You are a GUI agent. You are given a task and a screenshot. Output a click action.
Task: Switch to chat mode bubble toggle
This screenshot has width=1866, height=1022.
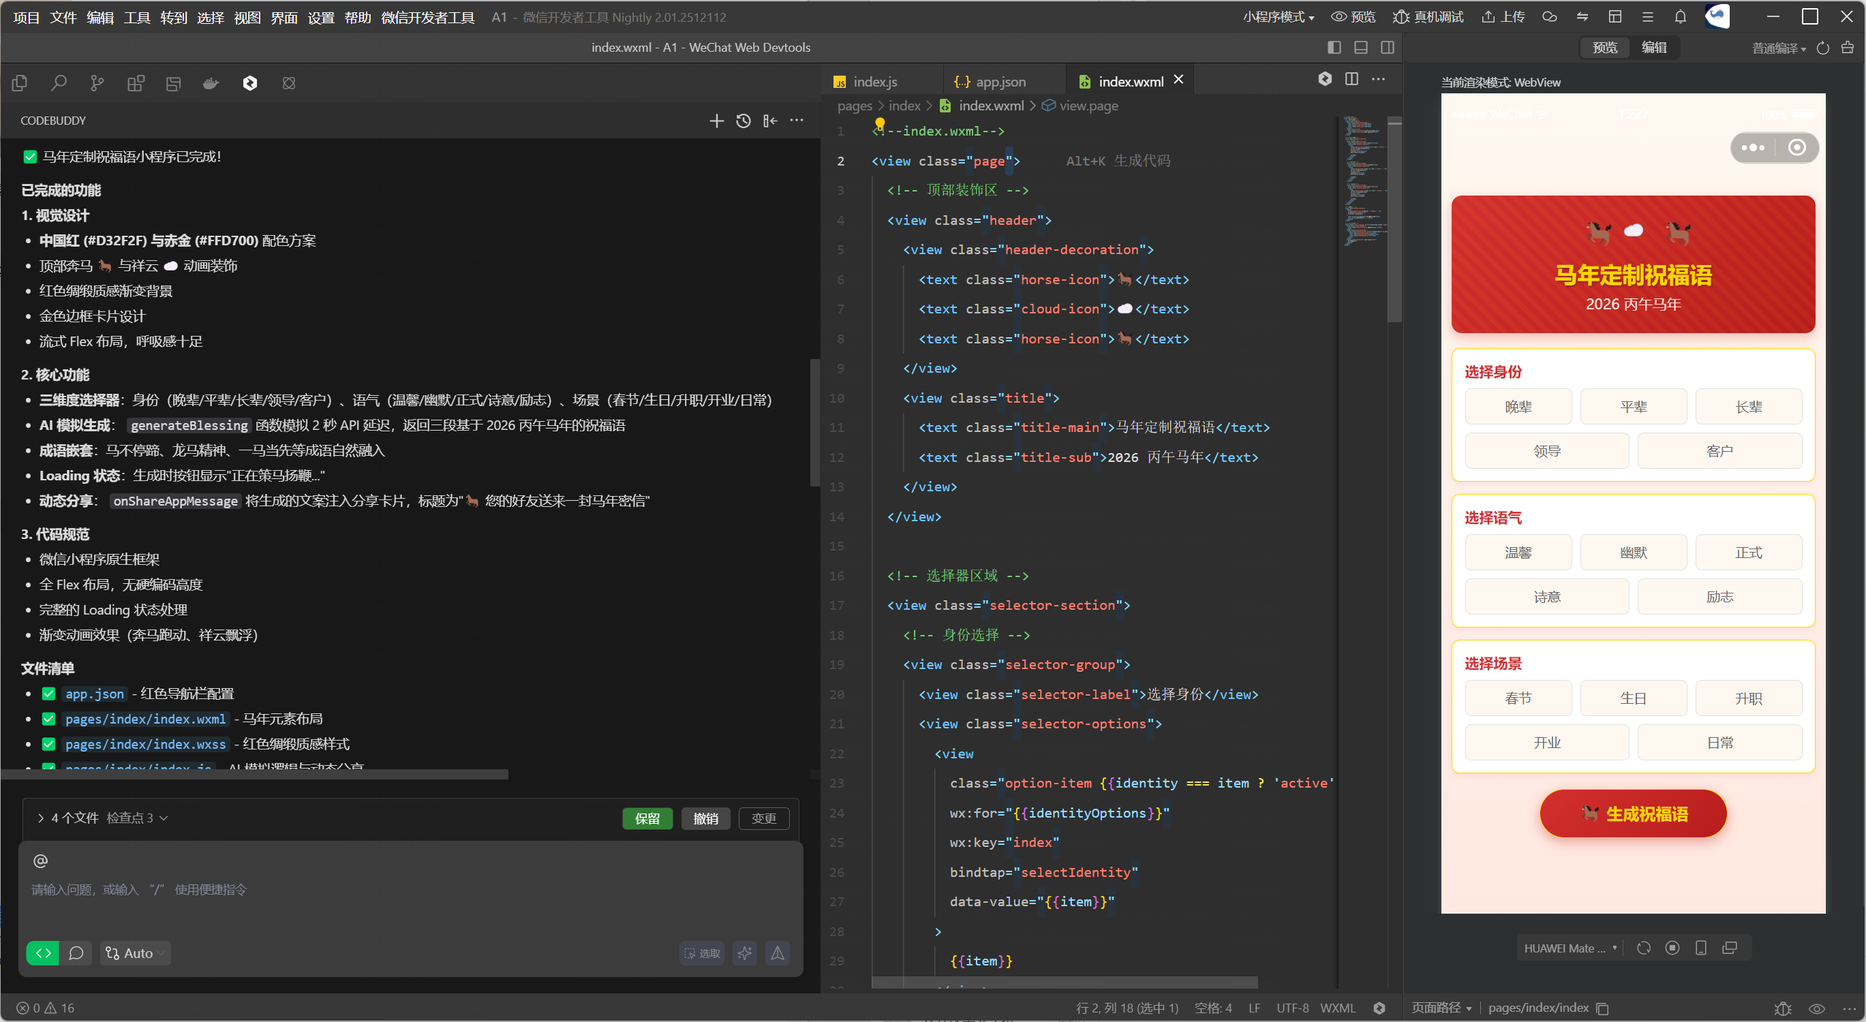tap(76, 953)
